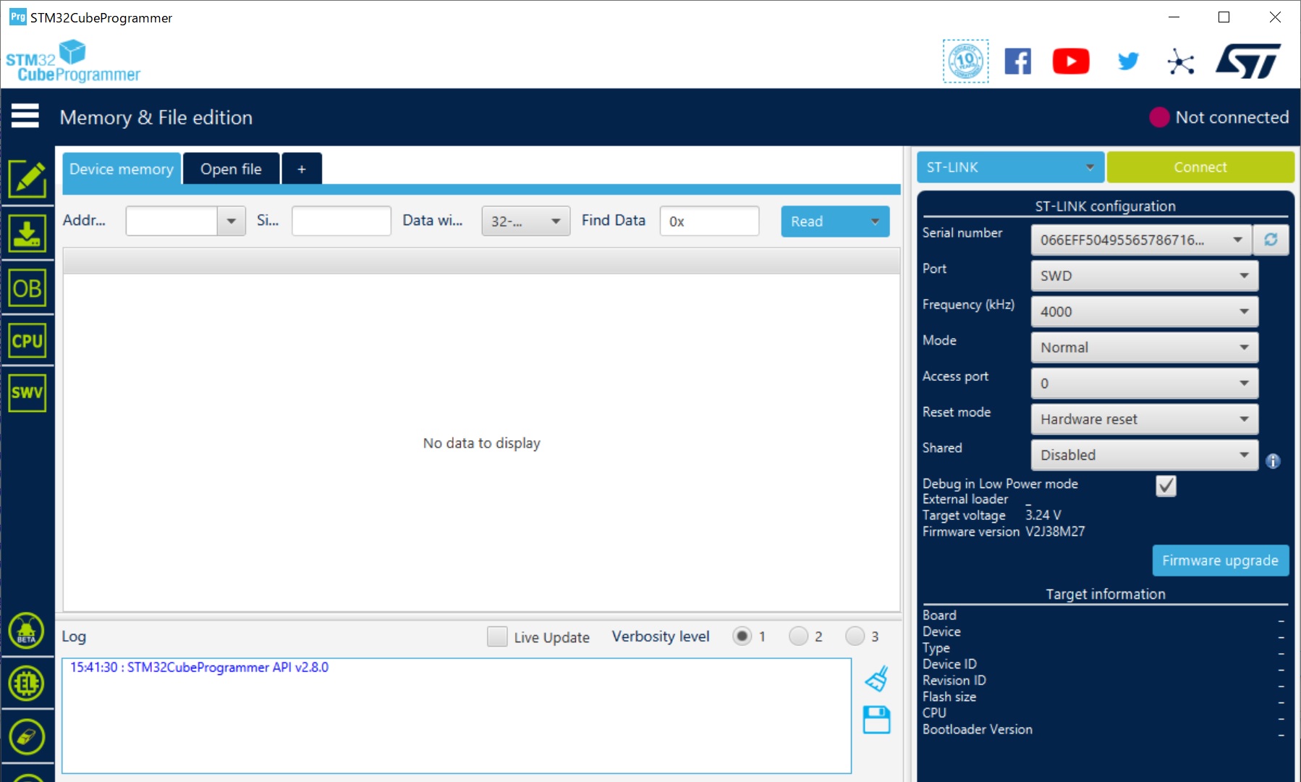Open the hamburger menu
Viewport: 1301px width, 782px height.
tap(25, 116)
